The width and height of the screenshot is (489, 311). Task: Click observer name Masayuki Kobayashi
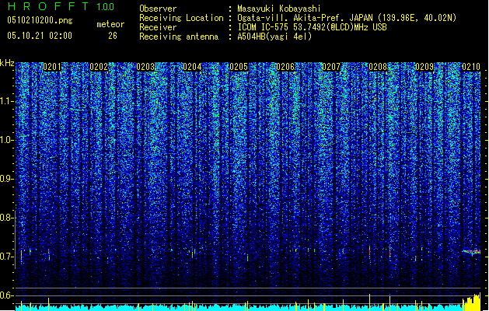[x=279, y=9]
